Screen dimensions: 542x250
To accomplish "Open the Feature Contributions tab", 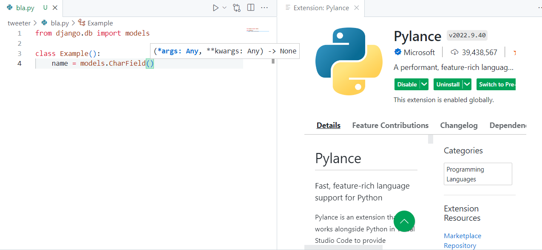I will [x=390, y=125].
